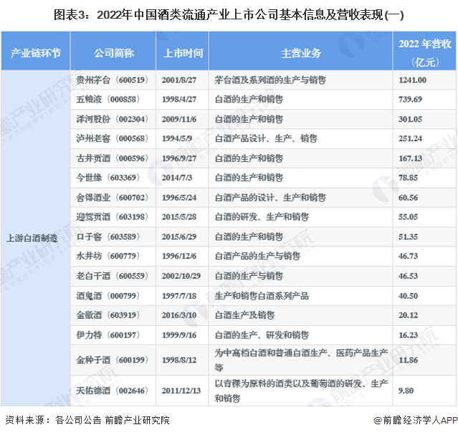
Task: Click source note 资料来源：各公司公告
Action: point(53,420)
